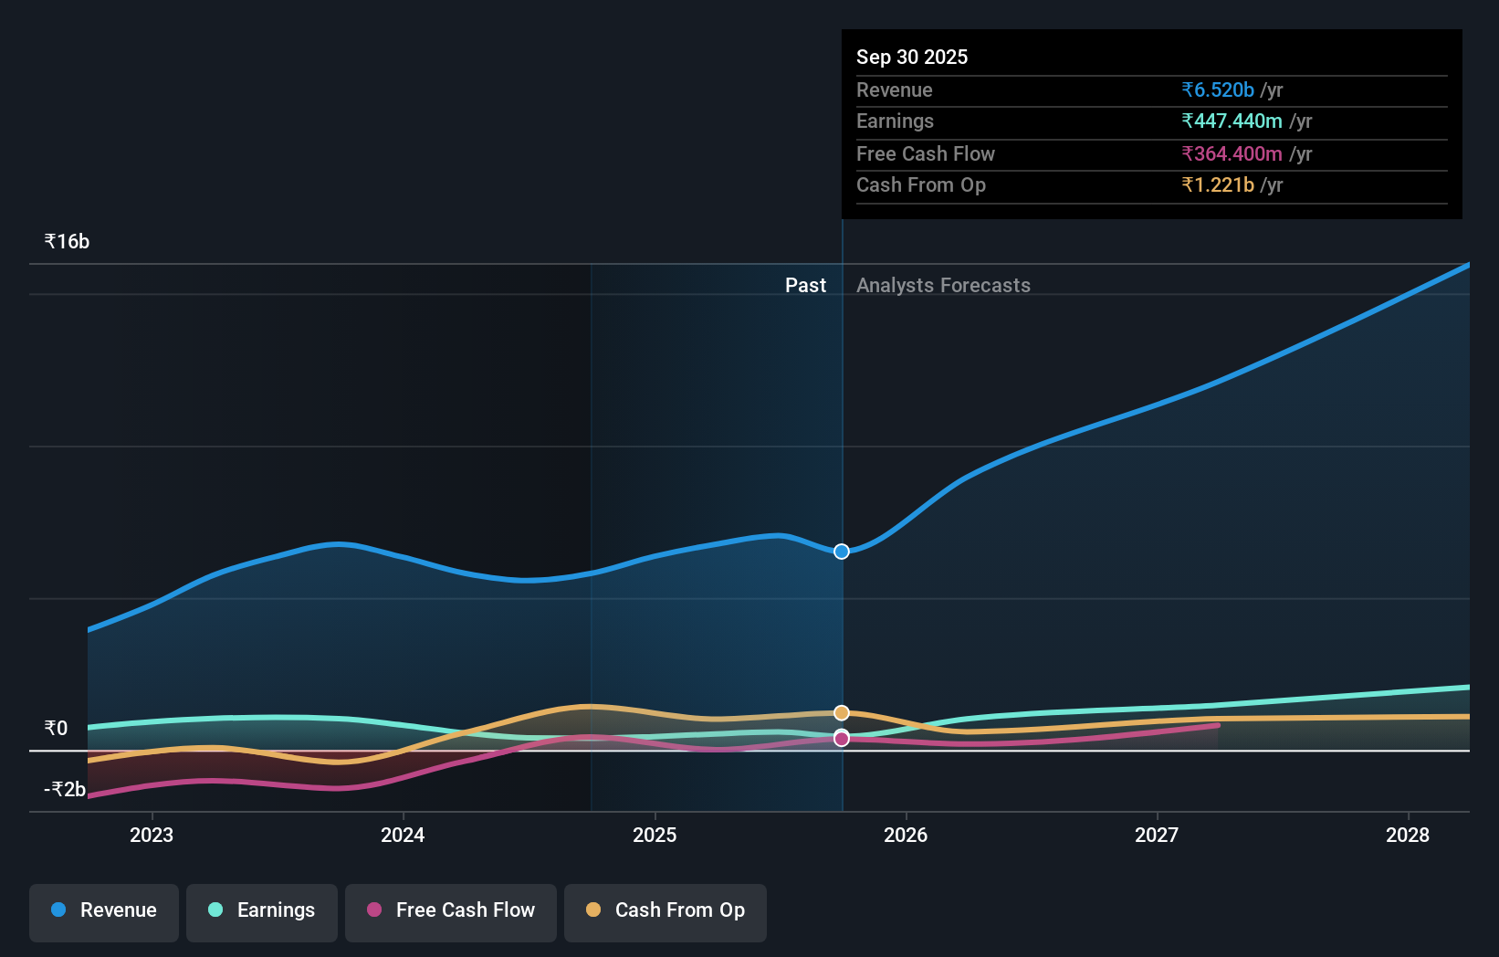The image size is (1499, 957).
Task: Click the ₹6.520b Revenue value link
Action: point(1218,89)
